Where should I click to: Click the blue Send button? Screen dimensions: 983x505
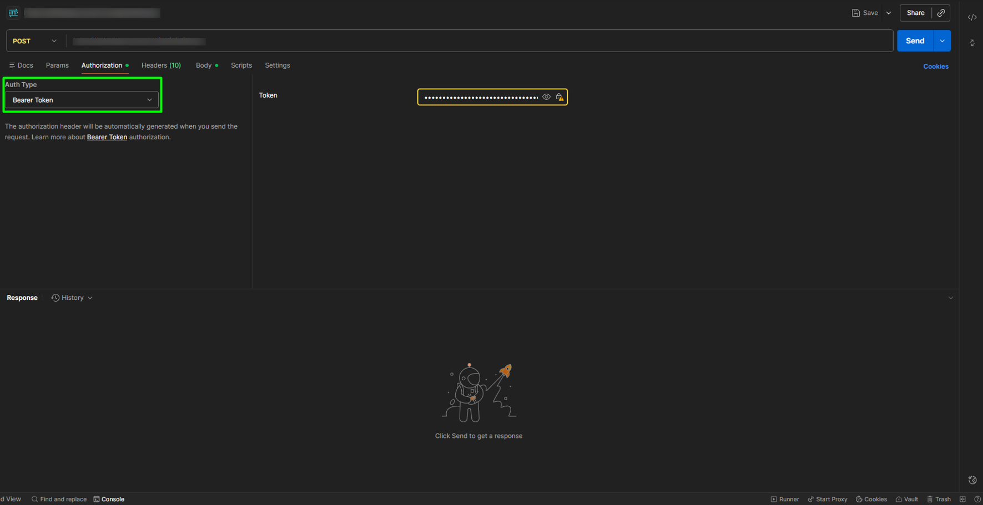pos(915,41)
